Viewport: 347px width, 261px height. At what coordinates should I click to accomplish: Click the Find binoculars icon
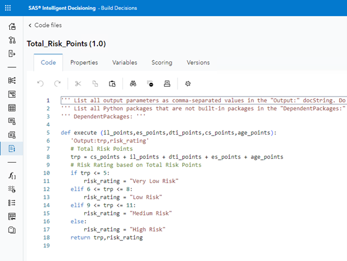pyautogui.click(x=133, y=83)
